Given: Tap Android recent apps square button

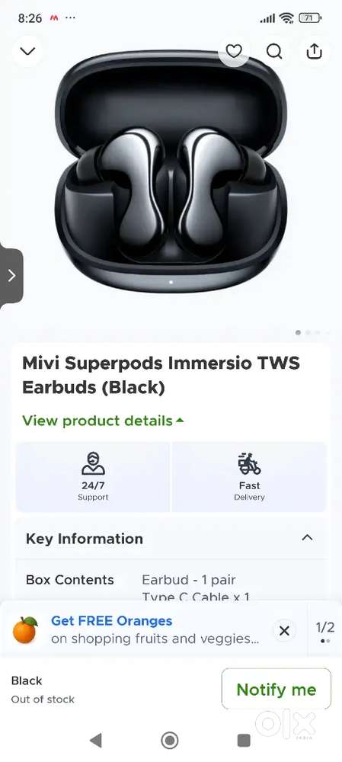Looking at the screenshot, I should coord(244,741).
